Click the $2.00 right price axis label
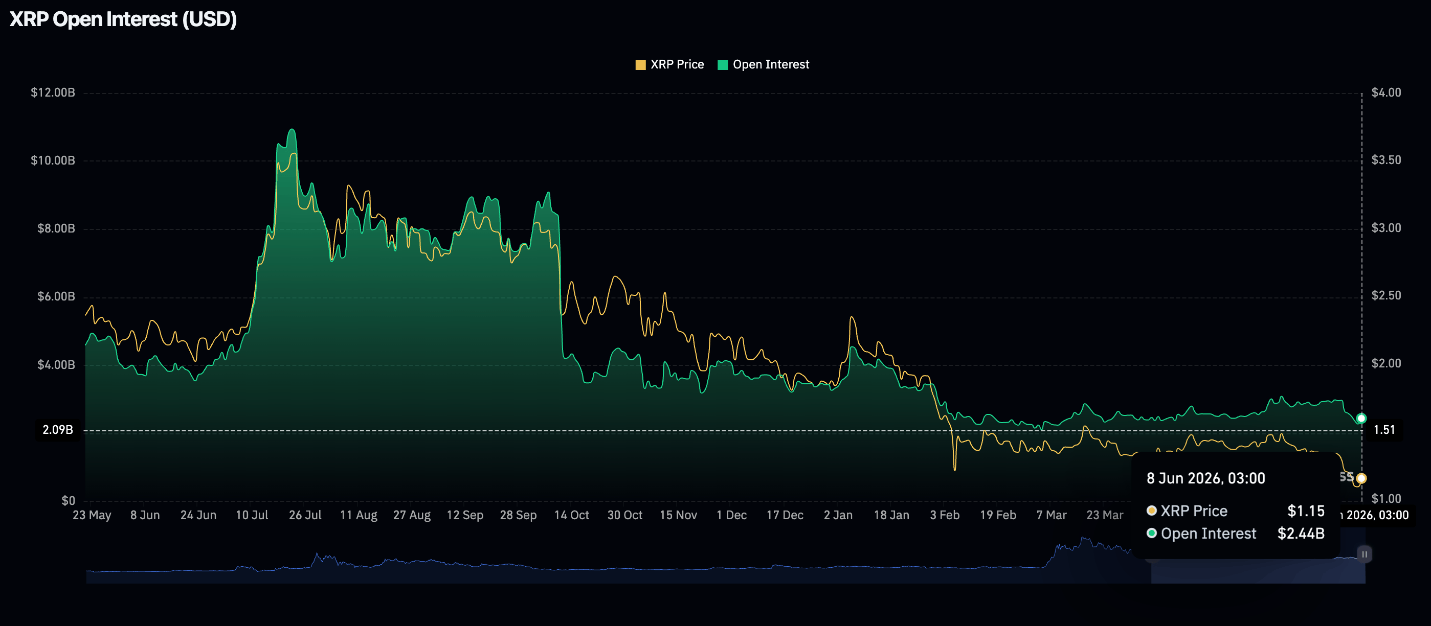 1386,363
